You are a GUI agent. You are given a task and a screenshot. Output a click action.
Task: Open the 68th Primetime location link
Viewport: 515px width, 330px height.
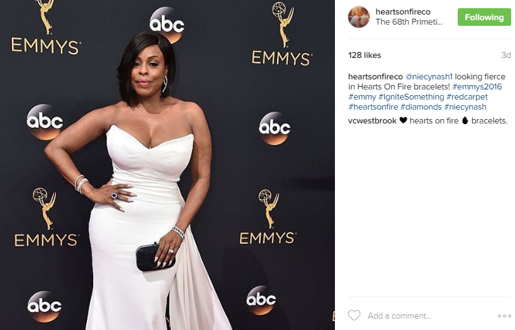click(409, 22)
